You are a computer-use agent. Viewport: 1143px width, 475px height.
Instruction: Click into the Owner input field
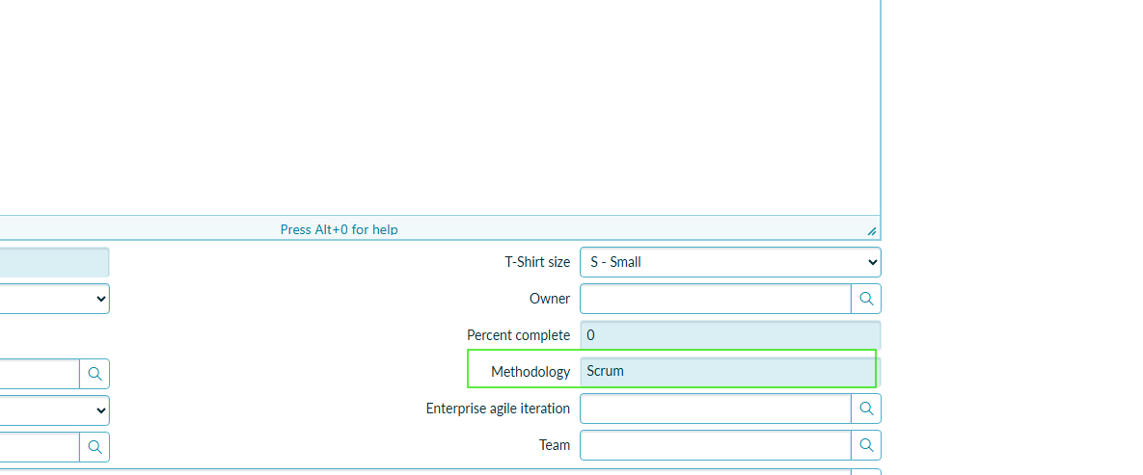(x=716, y=299)
